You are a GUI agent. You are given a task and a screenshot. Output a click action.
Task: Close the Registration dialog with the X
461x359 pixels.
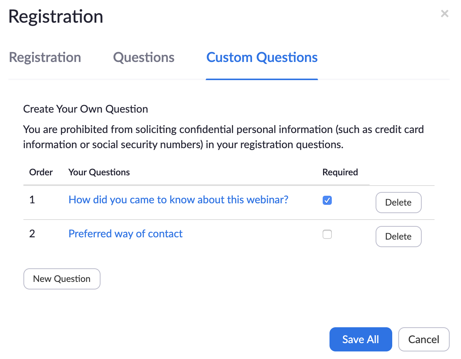pos(444,14)
